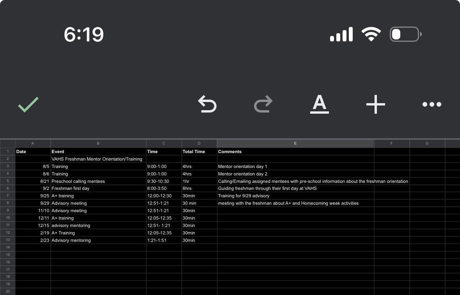Screen dimensions: 460x295
Task: Select row 5 header
Action: [x=8, y=181]
